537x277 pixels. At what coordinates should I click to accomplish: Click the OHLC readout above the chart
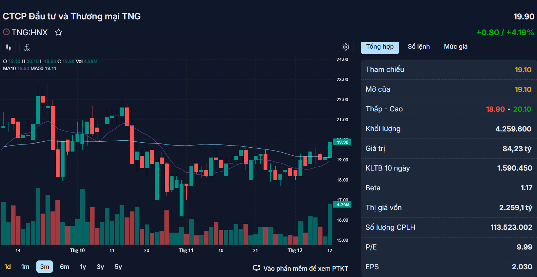50,61
